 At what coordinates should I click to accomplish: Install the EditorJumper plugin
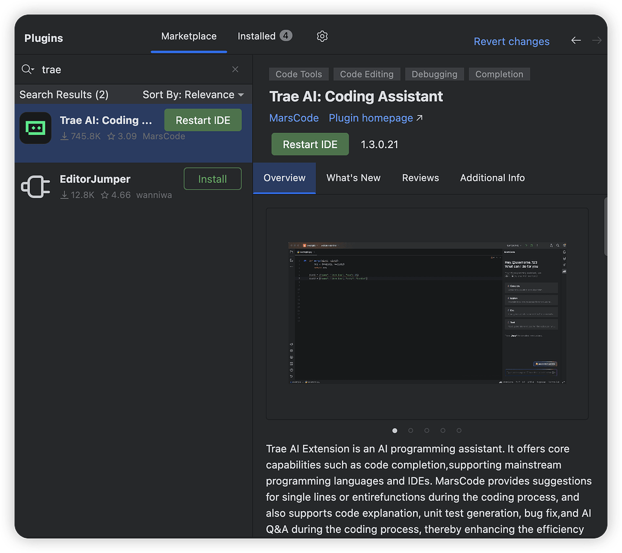click(213, 179)
